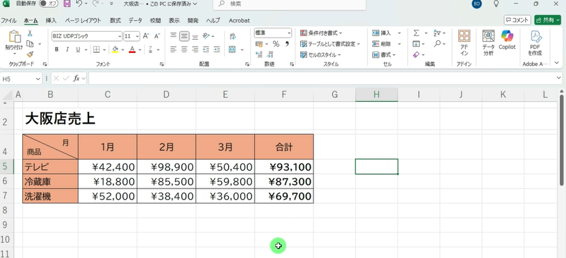Switch to ページレイアウト tab

[83, 21]
